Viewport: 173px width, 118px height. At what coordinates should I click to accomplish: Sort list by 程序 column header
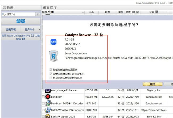(x=63, y=12)
